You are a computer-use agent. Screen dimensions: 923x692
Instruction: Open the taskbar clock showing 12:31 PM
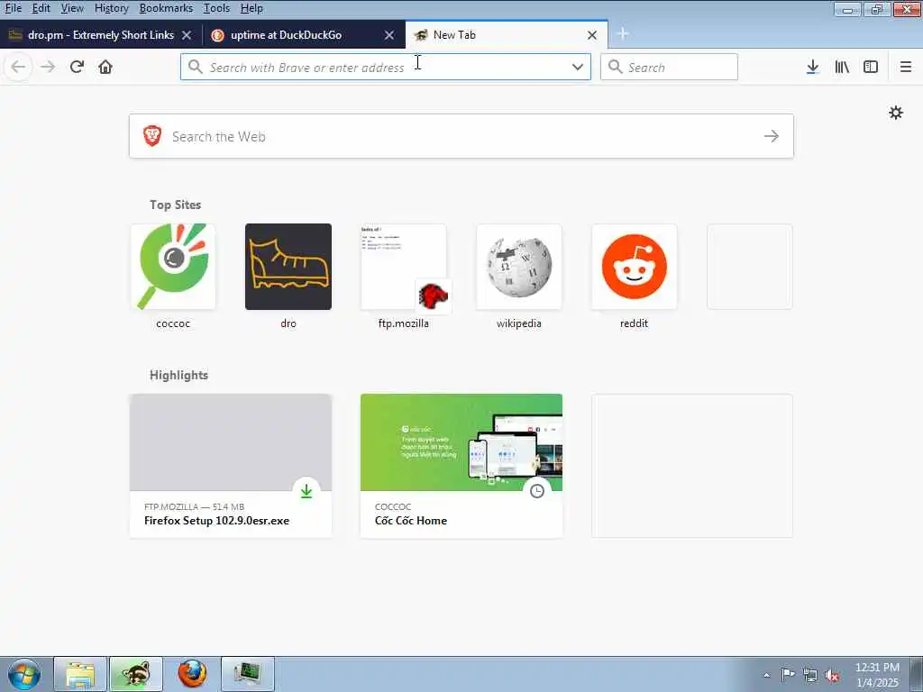tap(877, 675)
